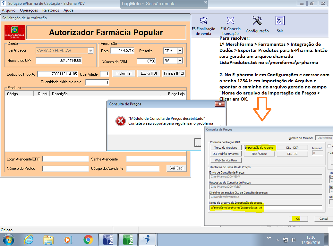Viewport: 333px width, 246px height.
Task: Open Windows Explorer folder in the taskbar
Action: (x=48, y=239)
